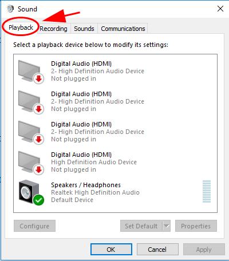
Task: Open the Sounds tab
Action: pos(84,29)
